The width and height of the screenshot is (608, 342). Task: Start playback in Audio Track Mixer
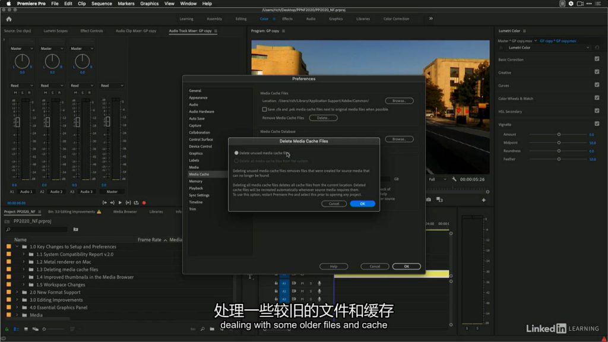[x=120, y=203]
